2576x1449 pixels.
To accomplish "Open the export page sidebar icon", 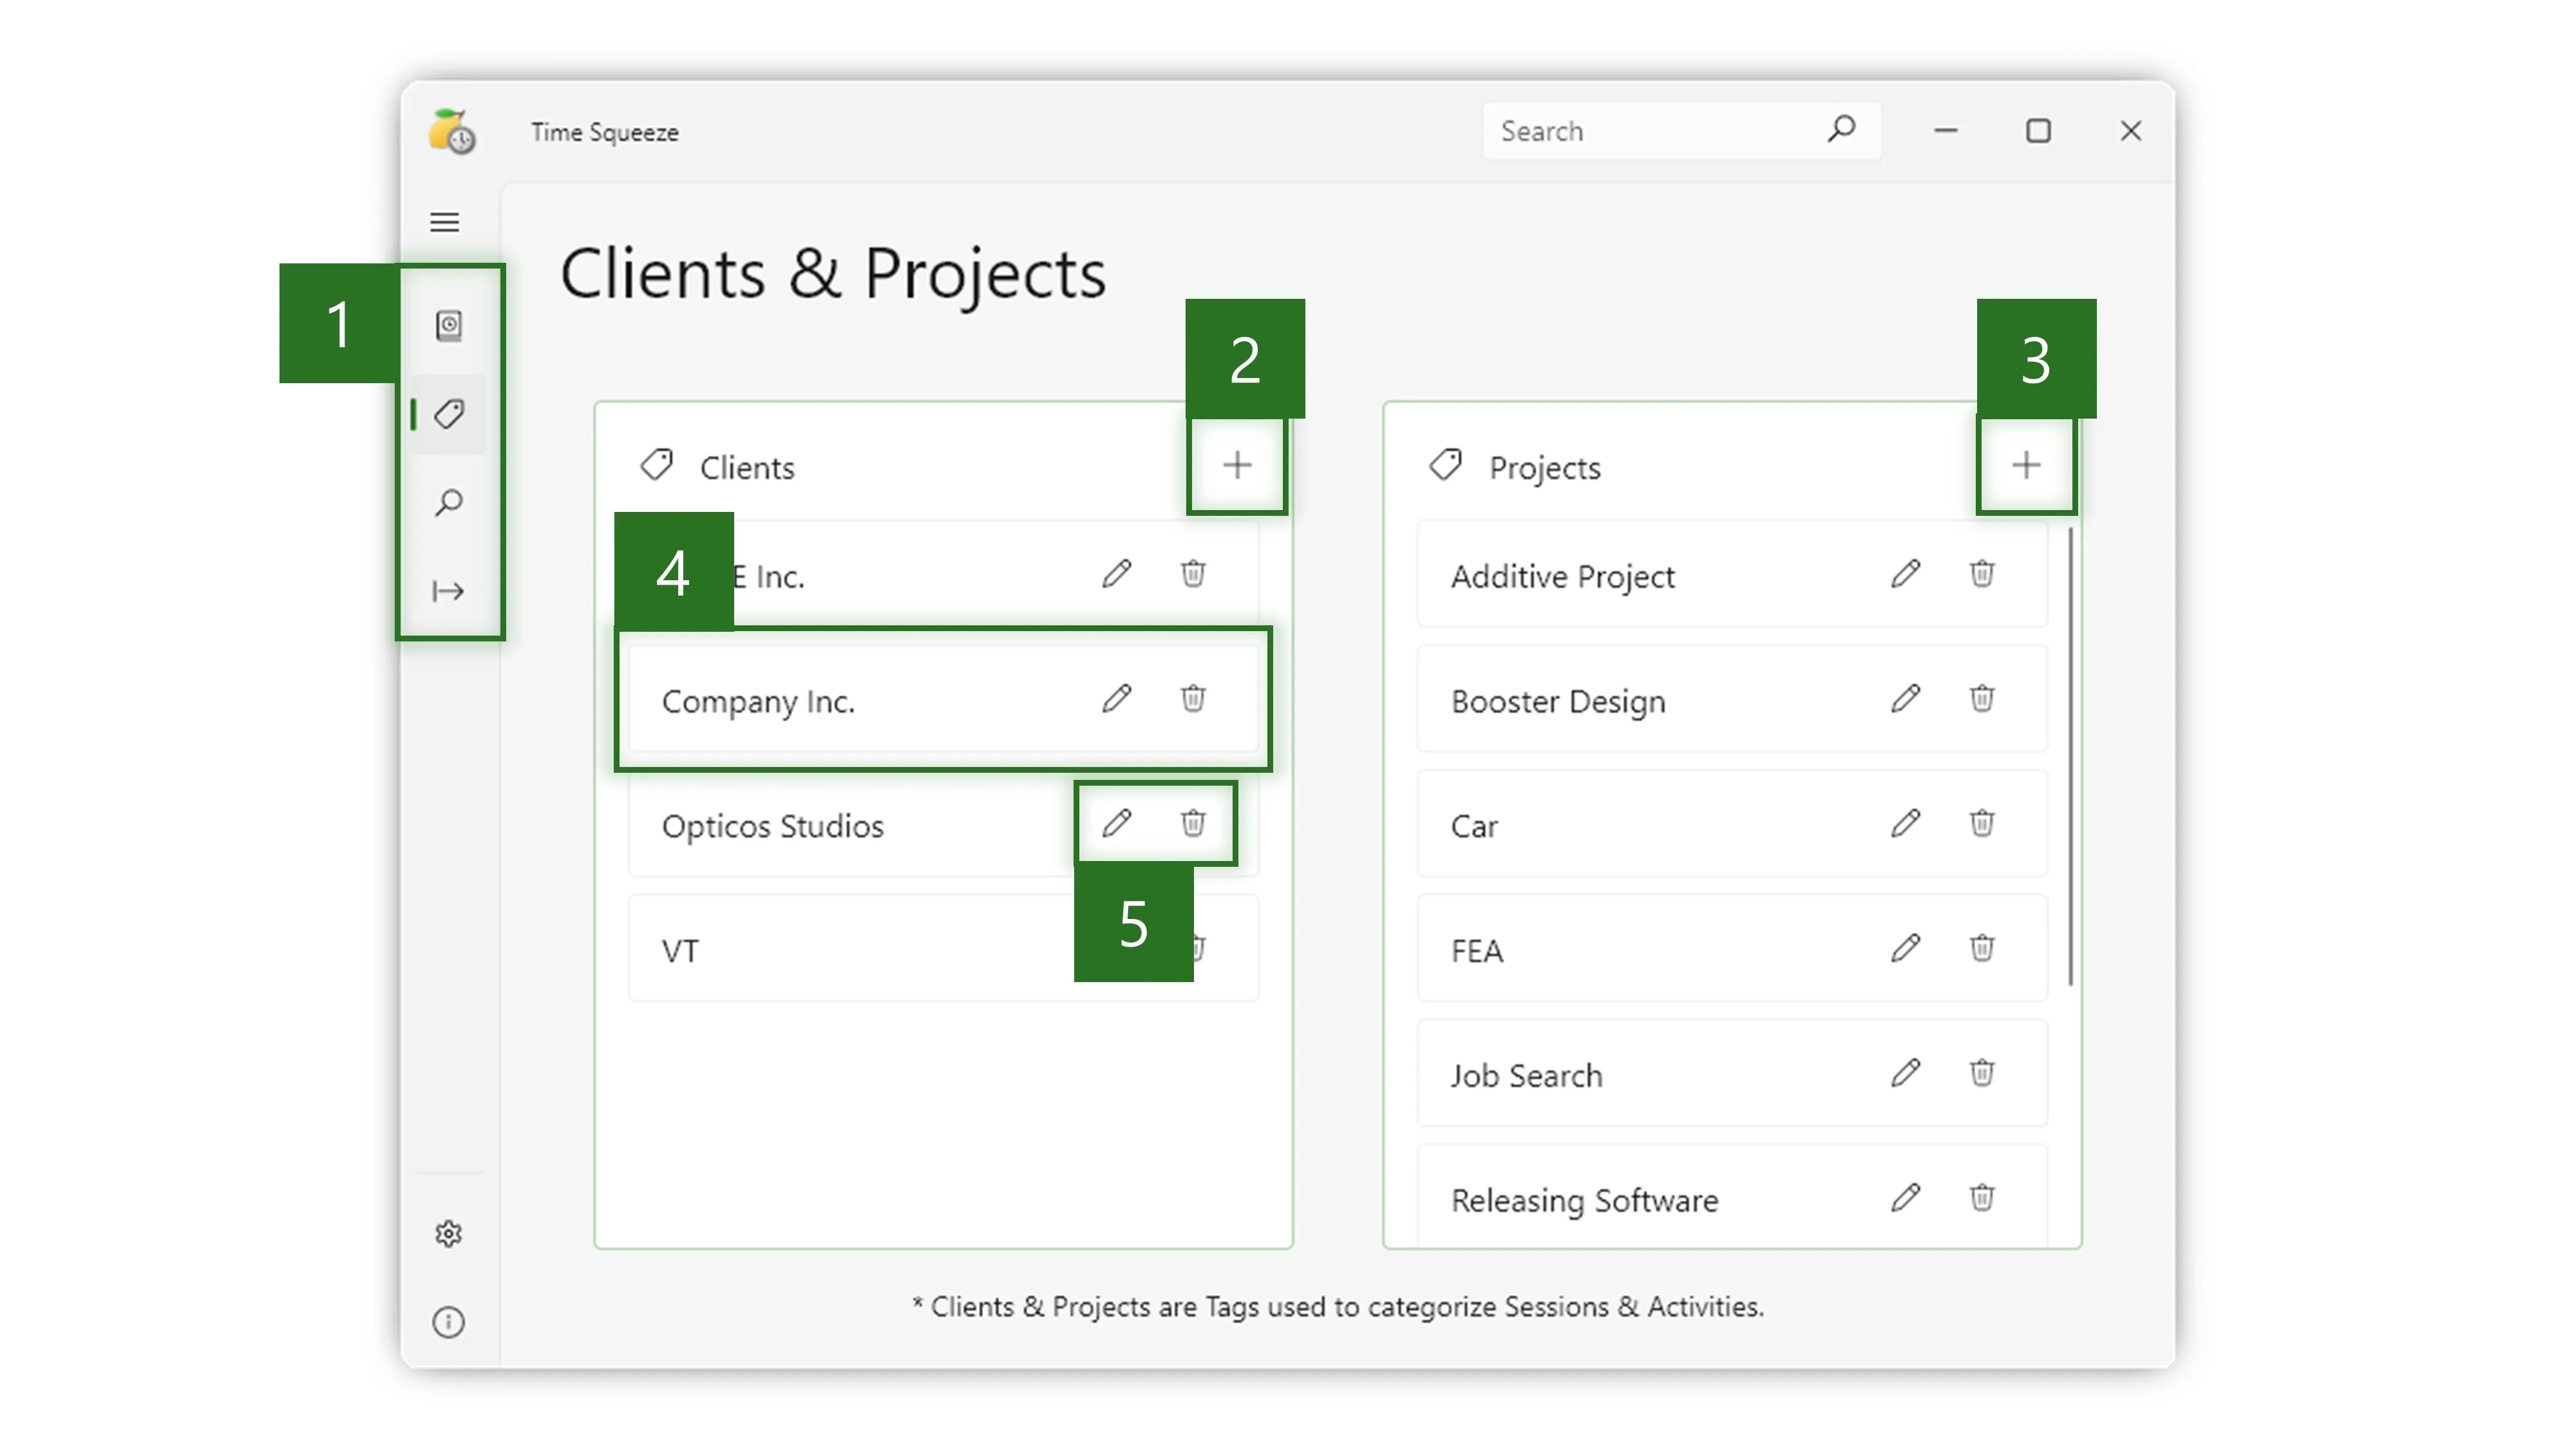I will [x=449, y=591].
